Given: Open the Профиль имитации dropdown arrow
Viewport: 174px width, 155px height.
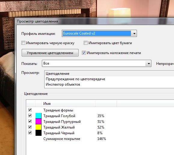Looking at the screenshot, I should click(134, 33).
